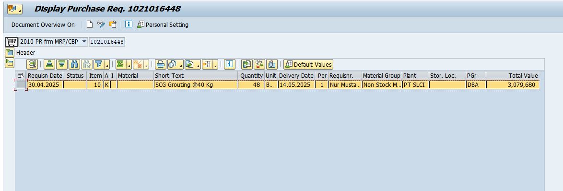
Task: Click the Default Values button
Action: [x=308, y=65]
